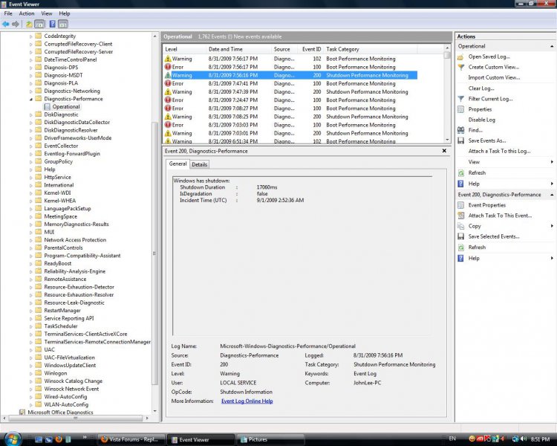Viewport: 557px width, 446px height.
Task: Click the Back arrow toolbar icon
Action: (6, 25)
